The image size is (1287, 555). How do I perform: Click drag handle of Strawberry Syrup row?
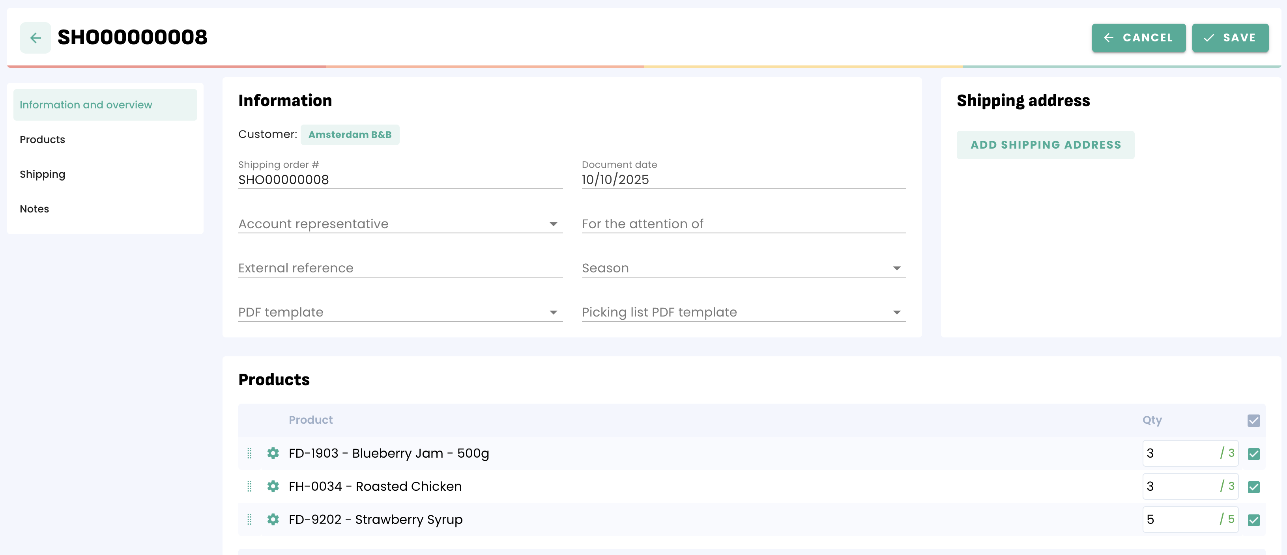249,519
